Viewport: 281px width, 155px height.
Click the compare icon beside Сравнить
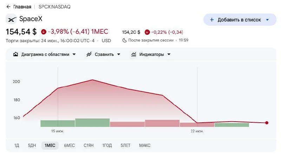pyautogui.click(x=89, y=54)
